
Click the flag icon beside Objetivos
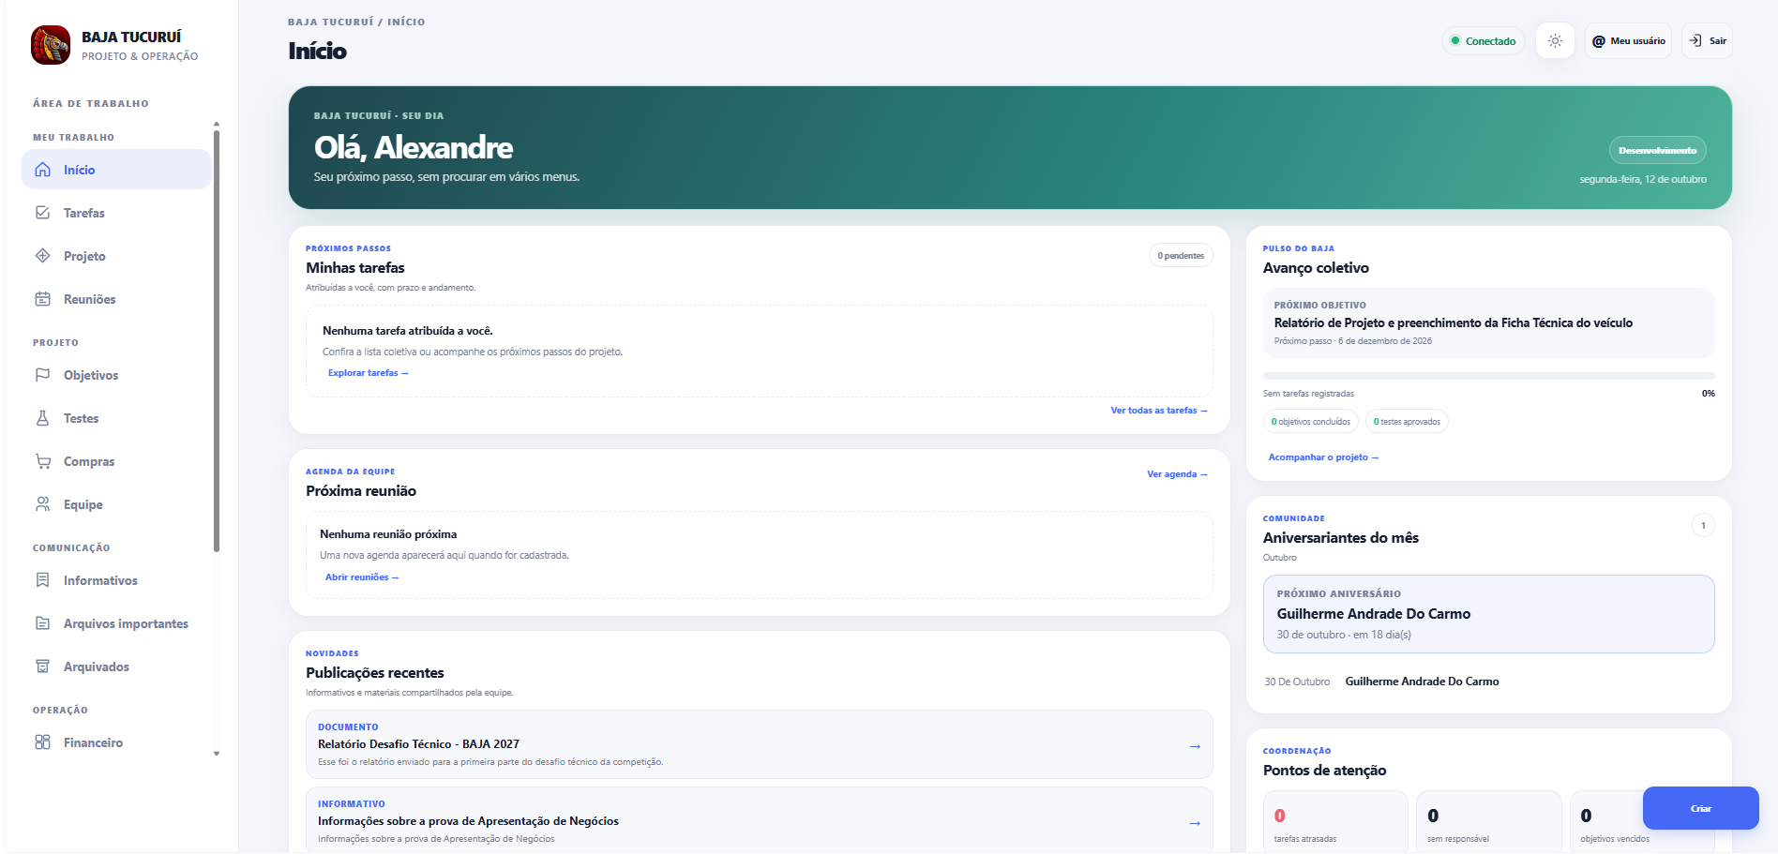(x=42, y=375)
